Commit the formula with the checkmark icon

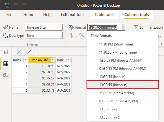click(x=28, y=52)
